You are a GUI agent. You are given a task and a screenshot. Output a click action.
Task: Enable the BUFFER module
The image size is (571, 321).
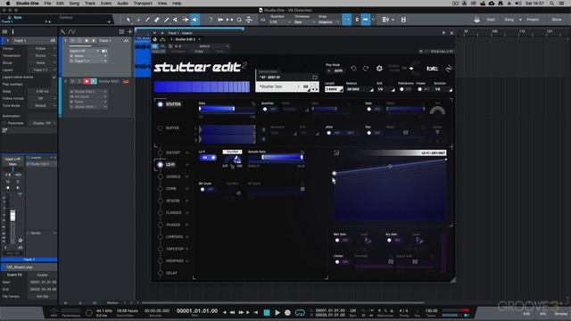click(161, 128)
